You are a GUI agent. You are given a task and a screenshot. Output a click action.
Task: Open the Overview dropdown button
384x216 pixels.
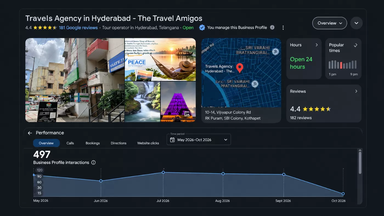coord(330,23)
